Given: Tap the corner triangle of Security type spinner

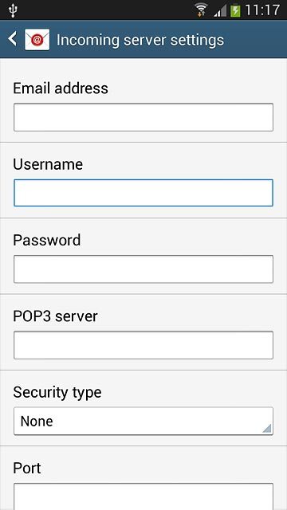Looking at the screenshot, I should click(x=266, y=428).
